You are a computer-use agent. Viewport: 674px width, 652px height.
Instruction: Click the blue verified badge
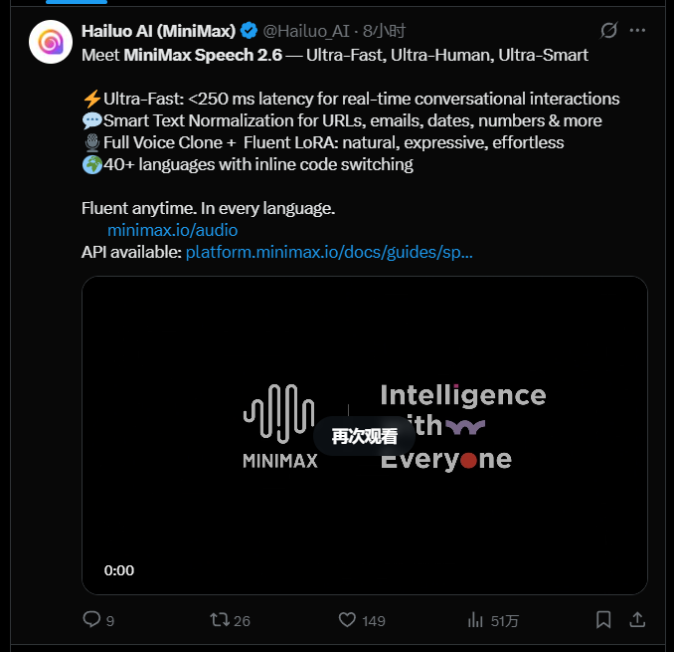249,32
